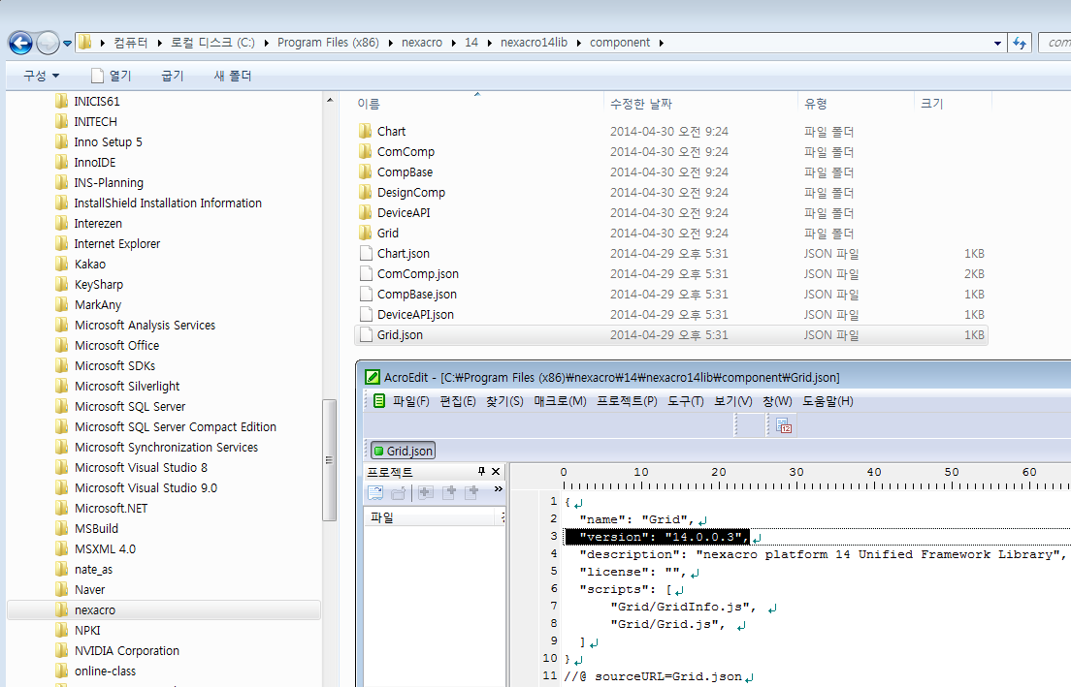Screen dimensions: 1071x687
Task: Open the 창(W) menu in AcroEdit
Action: (x=777, y=401)
